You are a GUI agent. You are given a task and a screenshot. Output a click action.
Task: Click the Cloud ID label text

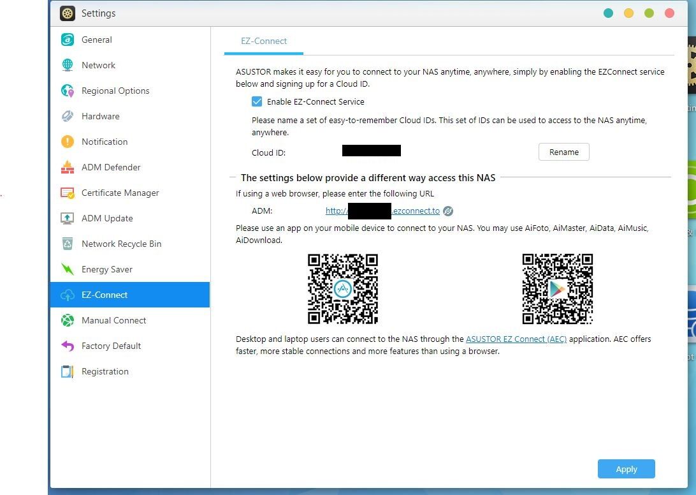point(268,153)
